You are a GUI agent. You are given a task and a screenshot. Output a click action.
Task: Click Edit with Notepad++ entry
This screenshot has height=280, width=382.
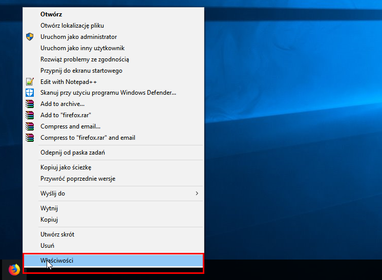113,82
